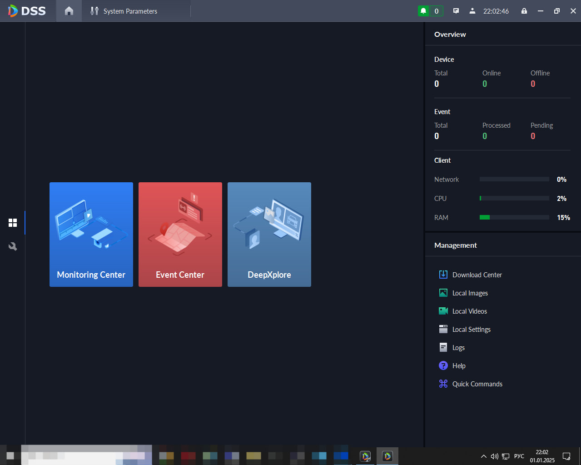581x465 pixels.
Task: Expand hidden system tray icons chevron
Action: click(484, 456)
